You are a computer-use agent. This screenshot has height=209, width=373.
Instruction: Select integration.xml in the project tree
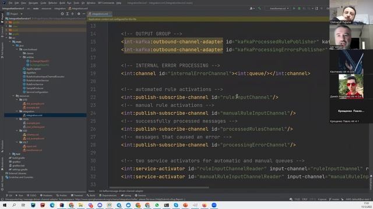[x=34, y=115]
